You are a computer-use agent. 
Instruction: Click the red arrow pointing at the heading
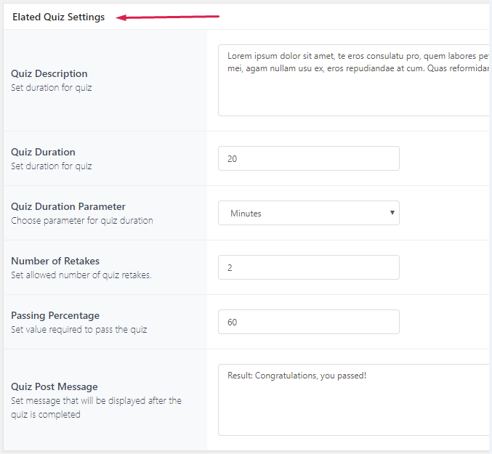pos(168,16)
